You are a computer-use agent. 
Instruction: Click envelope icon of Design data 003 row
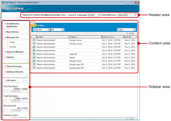pyautogui.click(x=34, y=67)
